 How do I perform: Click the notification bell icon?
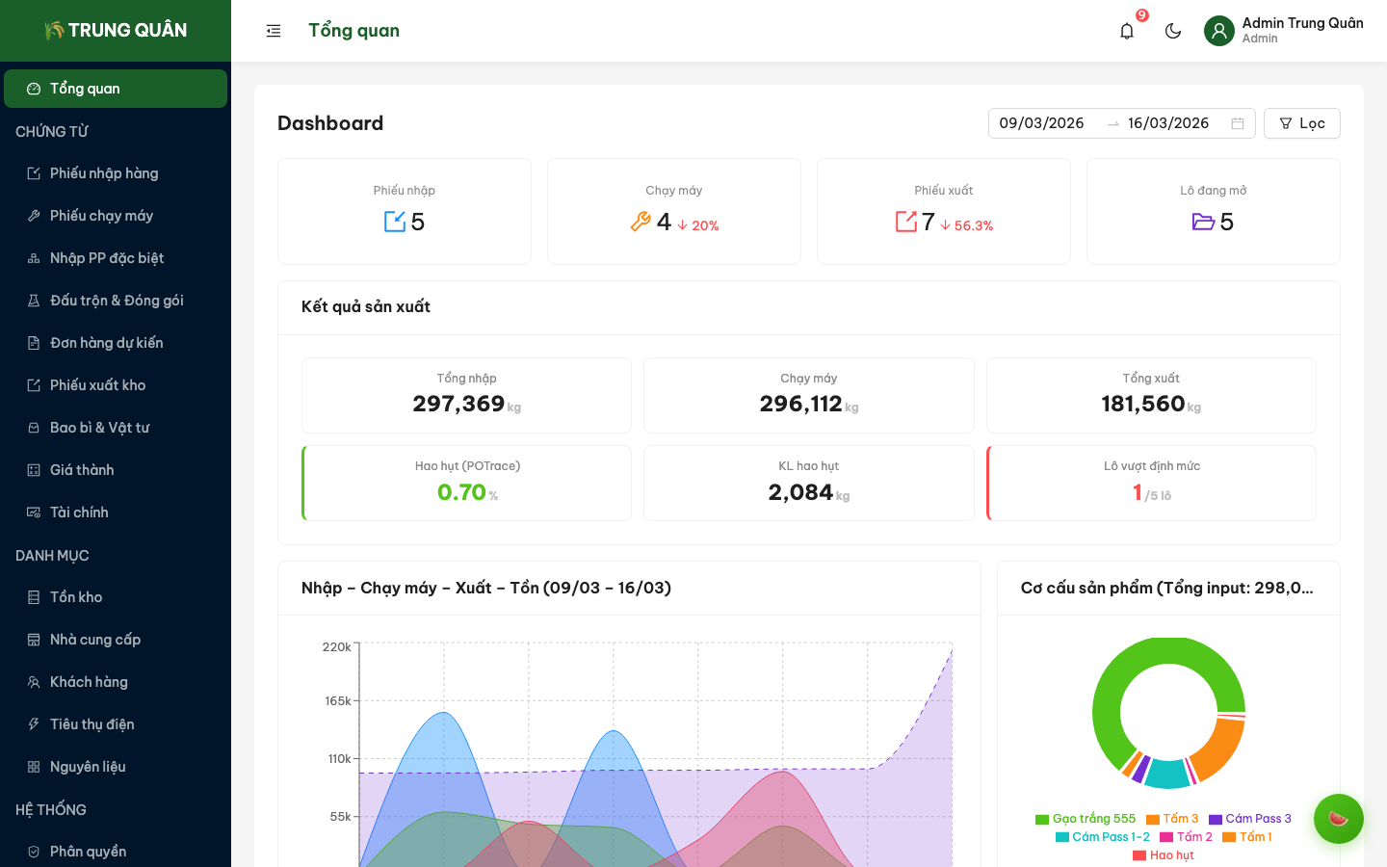pos(1127,31)
